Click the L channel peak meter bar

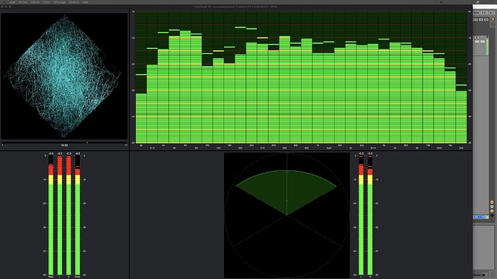coord(60,215)
